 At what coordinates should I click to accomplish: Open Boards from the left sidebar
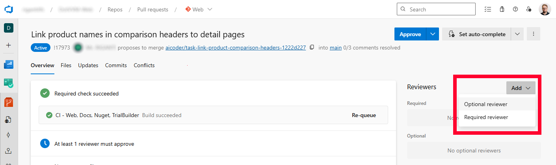click(9, 64)
